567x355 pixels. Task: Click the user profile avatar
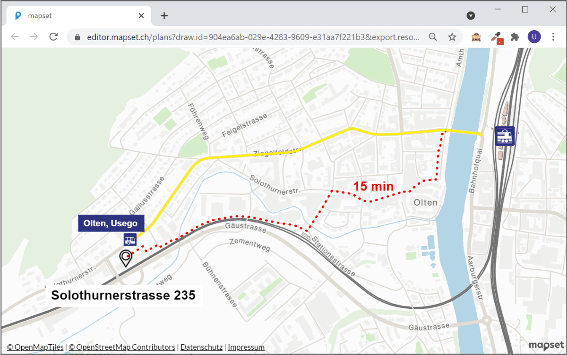pos(534,37)
